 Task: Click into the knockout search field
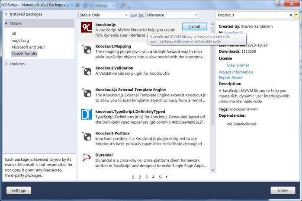click(x=252, y=15)
